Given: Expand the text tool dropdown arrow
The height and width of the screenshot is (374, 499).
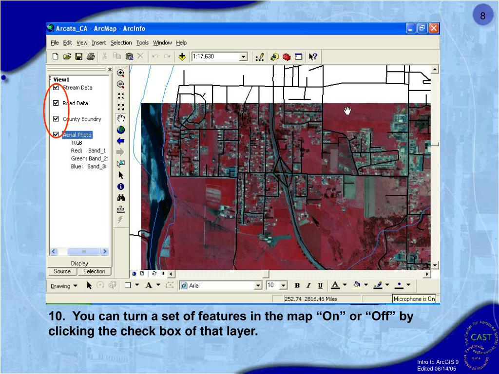Looking at the screenshot, I should 158,285.
